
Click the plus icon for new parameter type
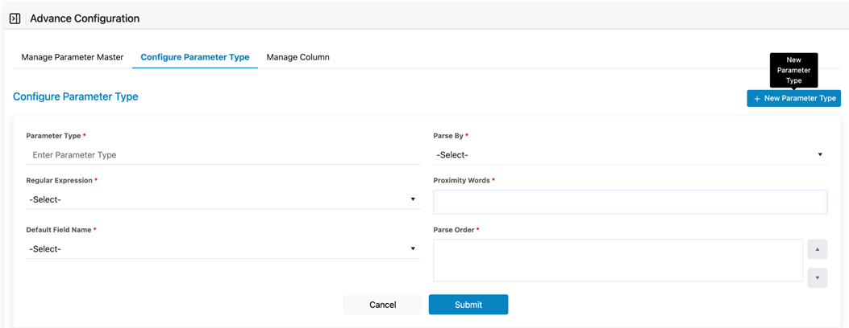coord(756,99)
